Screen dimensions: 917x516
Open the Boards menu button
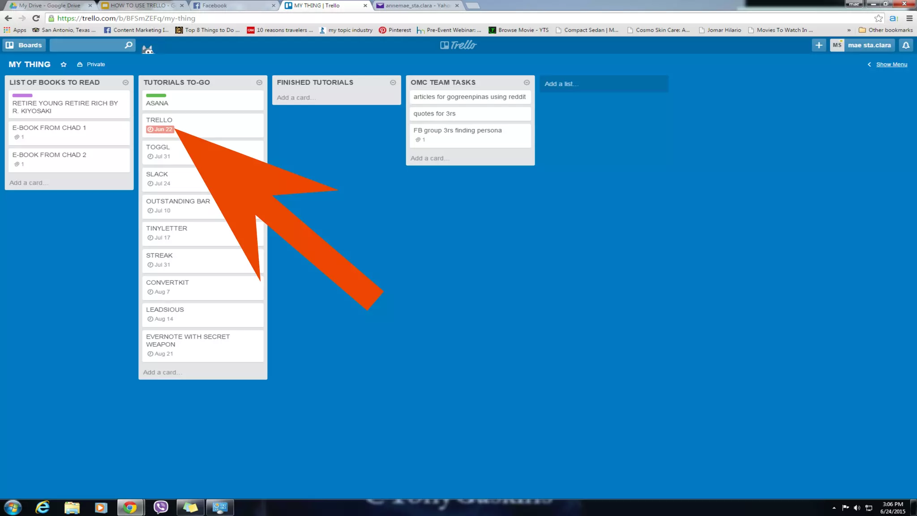point(25,45)
